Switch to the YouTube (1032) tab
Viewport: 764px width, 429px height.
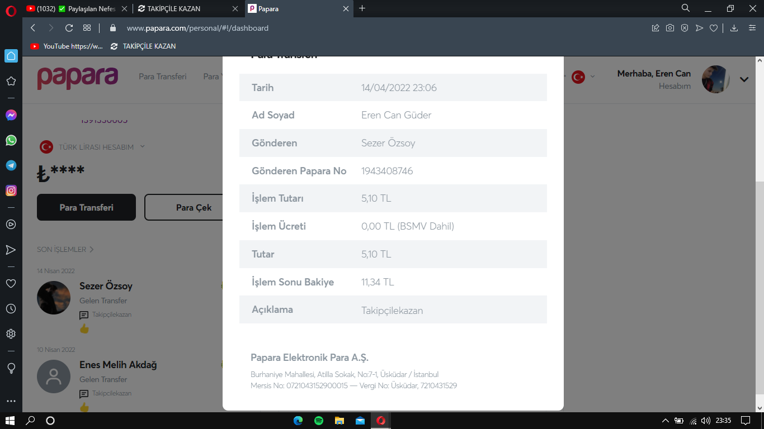78,8
